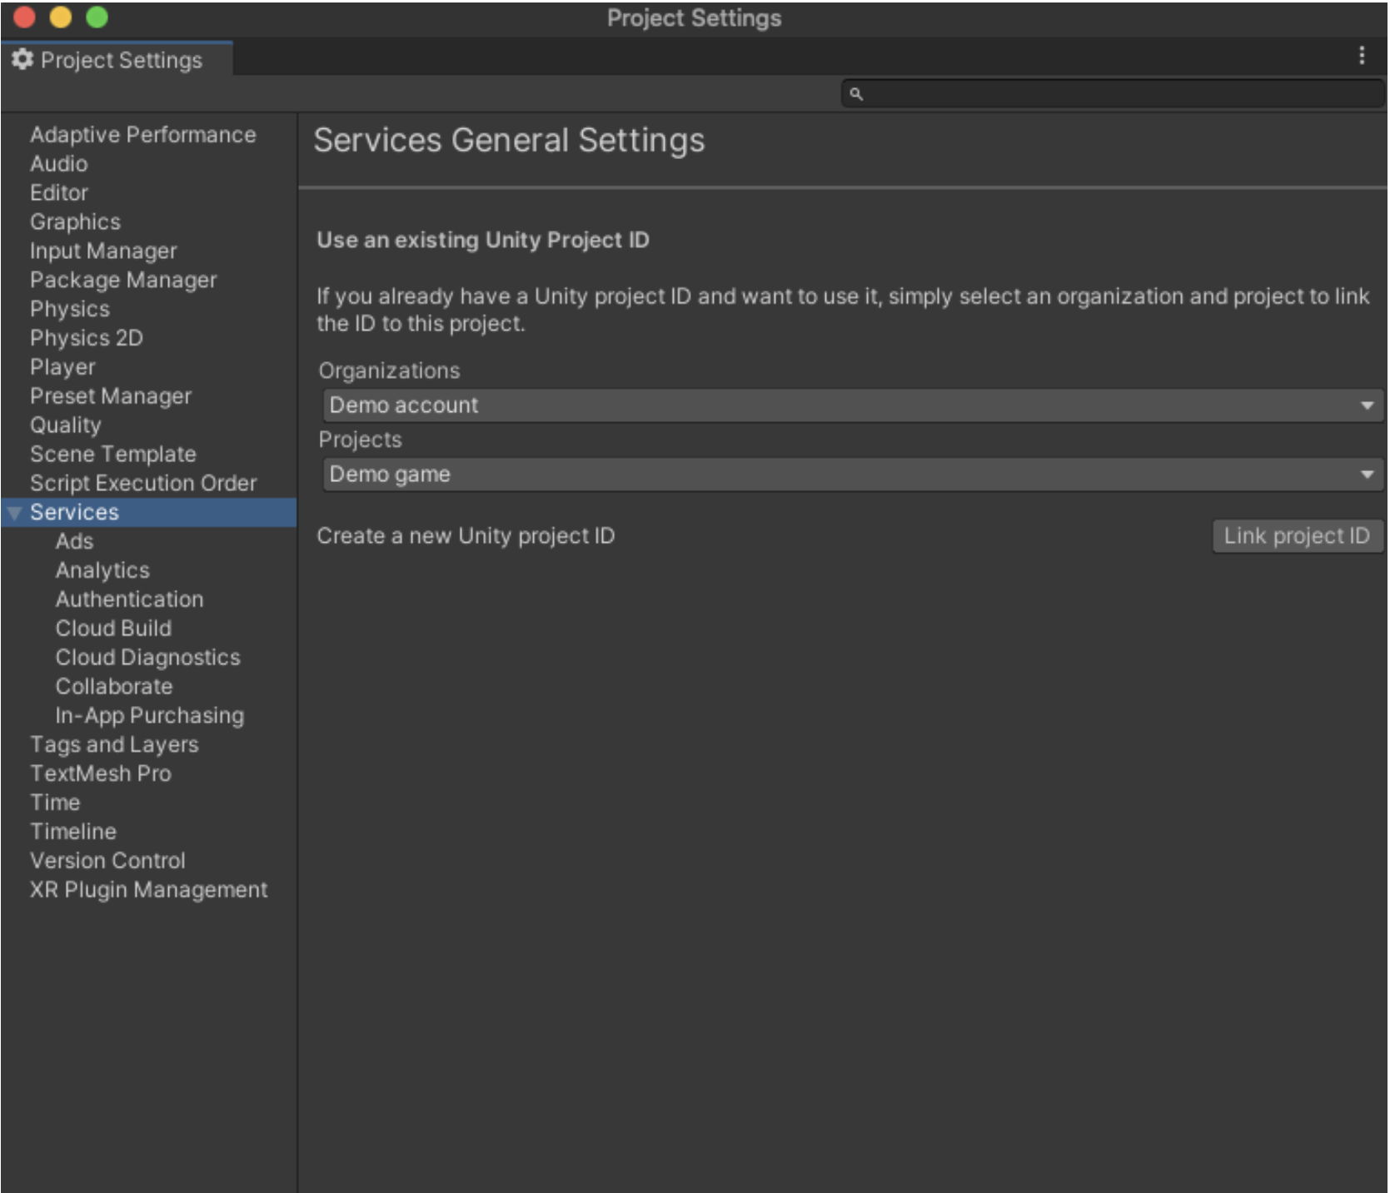1390x1193 pixels.
Task: Click the green maximize window button
Action: (97, 17)
